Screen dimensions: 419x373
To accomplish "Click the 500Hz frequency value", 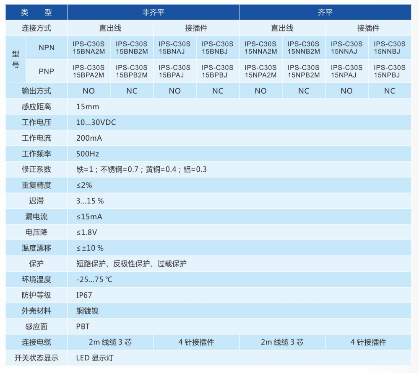I will point(88,154).
